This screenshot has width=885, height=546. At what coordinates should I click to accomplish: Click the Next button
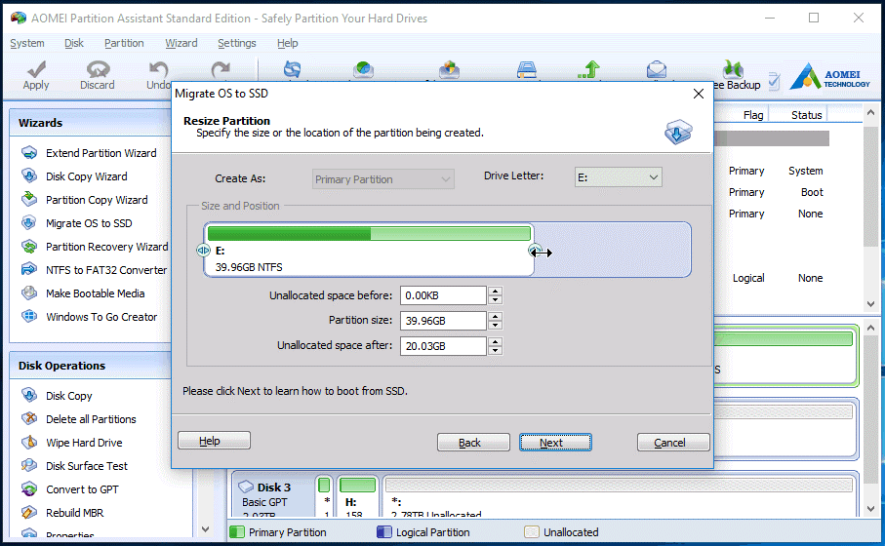(x=555, y=443)
